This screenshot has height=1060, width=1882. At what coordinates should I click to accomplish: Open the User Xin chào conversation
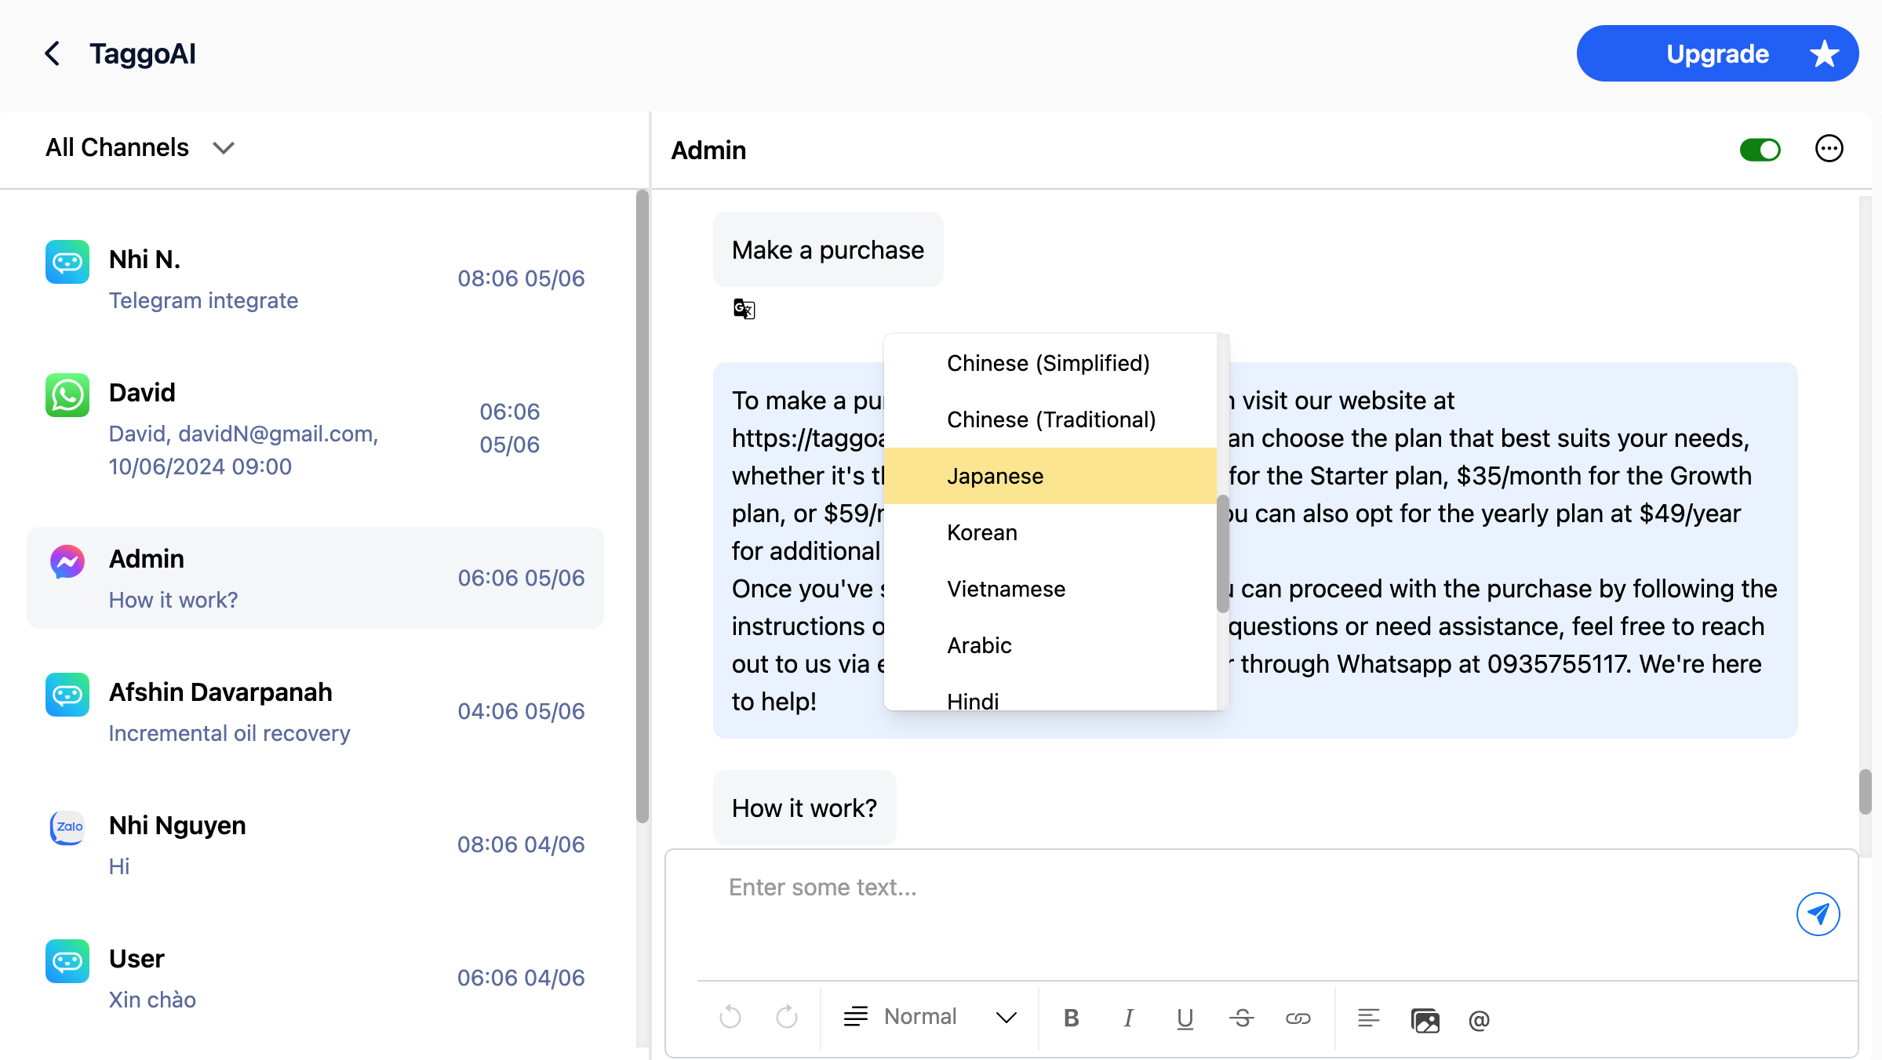click(x=315, y=978)
